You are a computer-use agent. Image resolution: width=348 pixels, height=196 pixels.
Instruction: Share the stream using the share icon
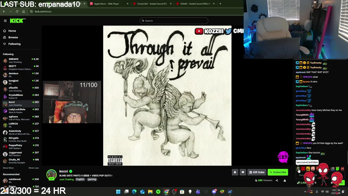tap(277, 180)
